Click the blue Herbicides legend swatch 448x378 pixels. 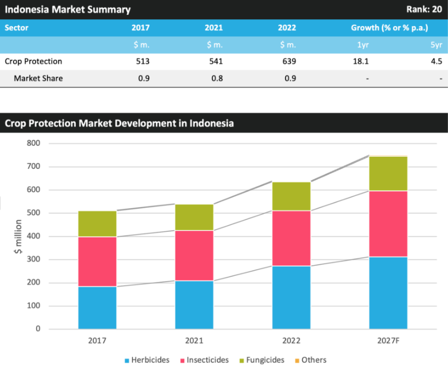[x=127, y=360]
